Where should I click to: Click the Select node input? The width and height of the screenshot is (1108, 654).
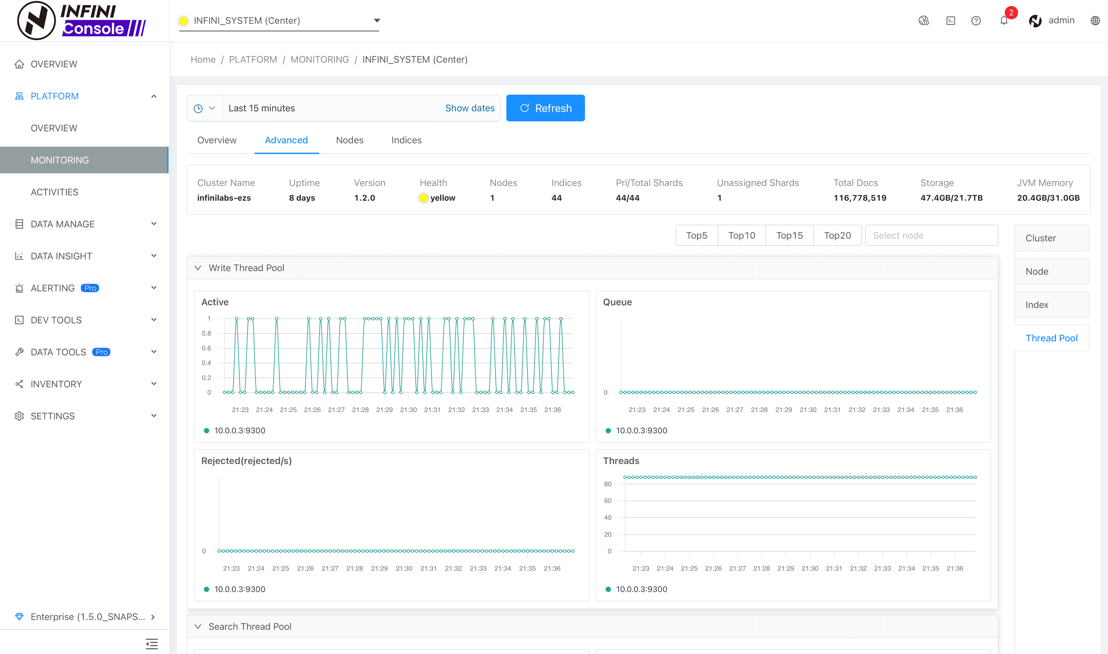(x=931, y=235)
